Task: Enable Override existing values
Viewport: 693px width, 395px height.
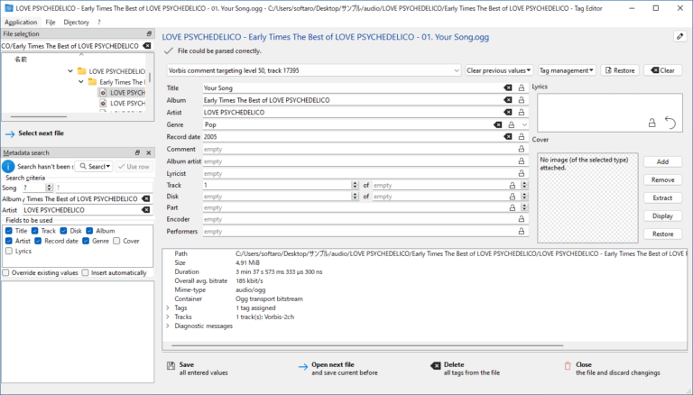Action: [x=5, y=272]
